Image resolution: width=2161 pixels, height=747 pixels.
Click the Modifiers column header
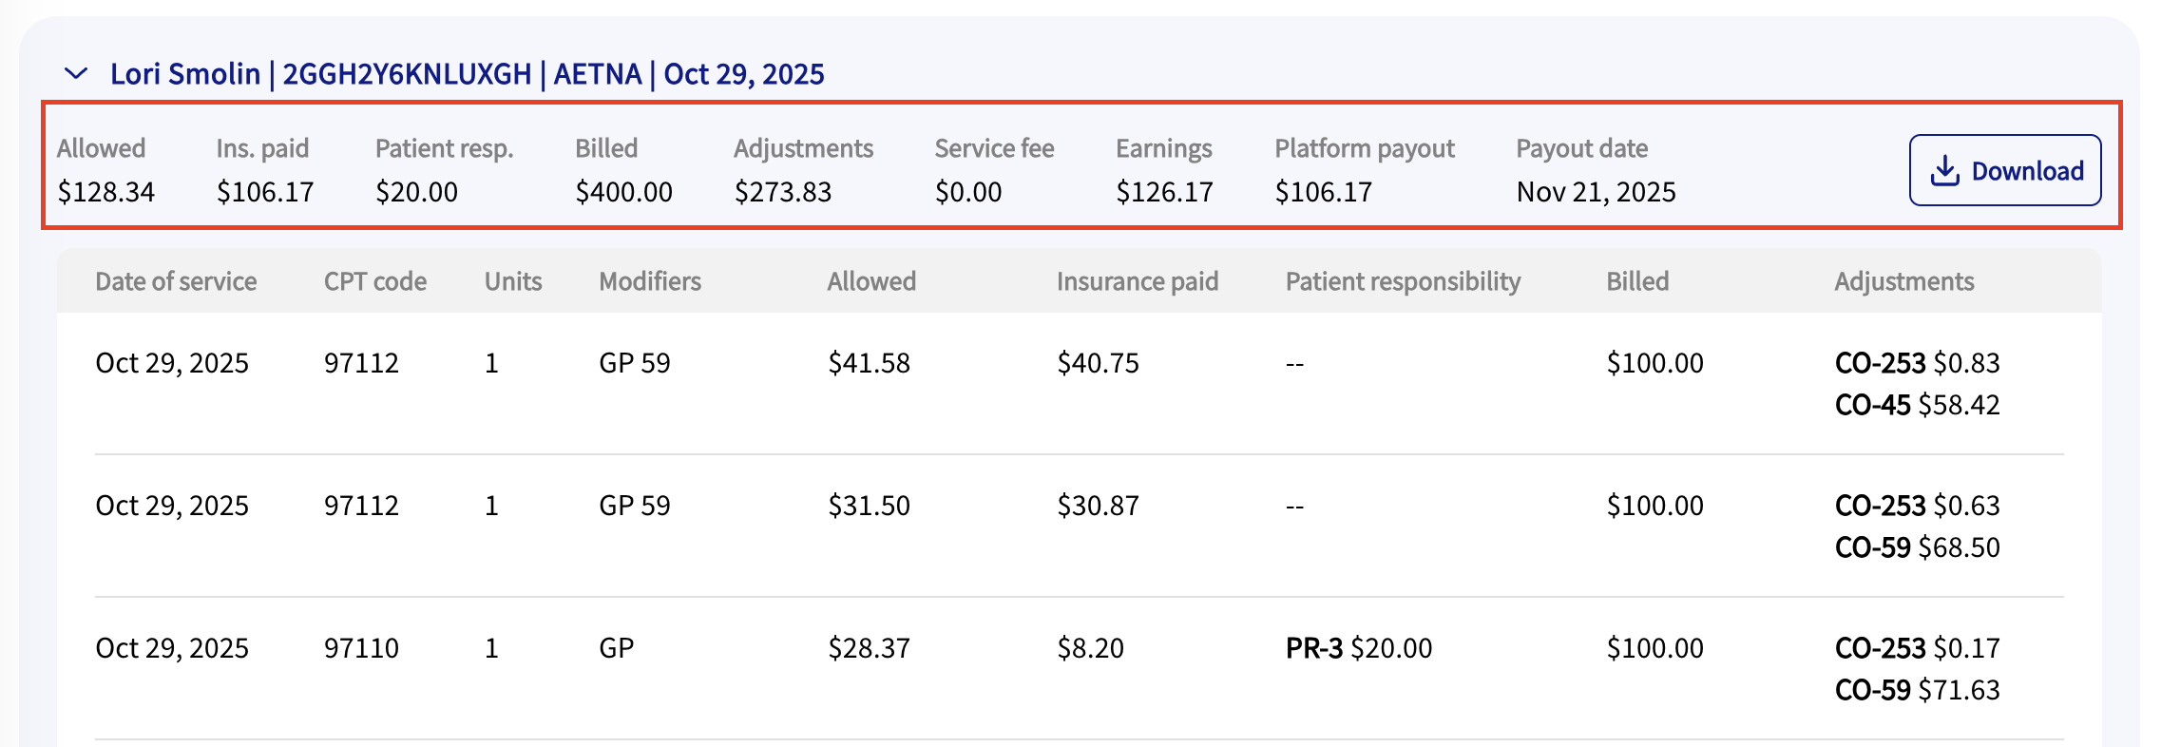(x=650, y=281)
